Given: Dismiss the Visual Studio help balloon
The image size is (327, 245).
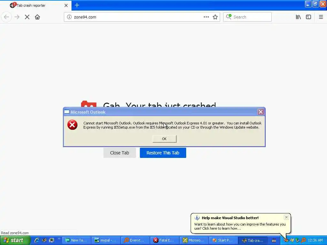Looking at the screenshot, I should click(286, 217).
